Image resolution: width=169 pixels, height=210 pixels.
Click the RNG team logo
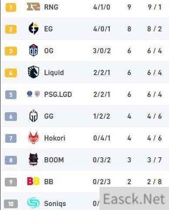coord(33,7)
